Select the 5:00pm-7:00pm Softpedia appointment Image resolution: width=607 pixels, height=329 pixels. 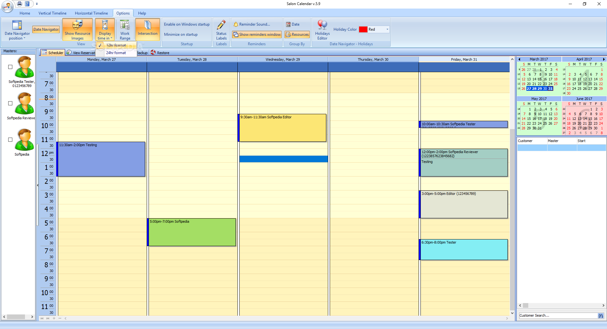point(192,232)
